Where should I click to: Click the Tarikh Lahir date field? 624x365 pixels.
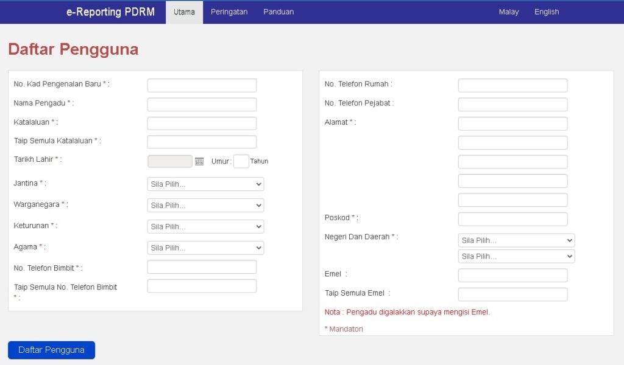170,161
